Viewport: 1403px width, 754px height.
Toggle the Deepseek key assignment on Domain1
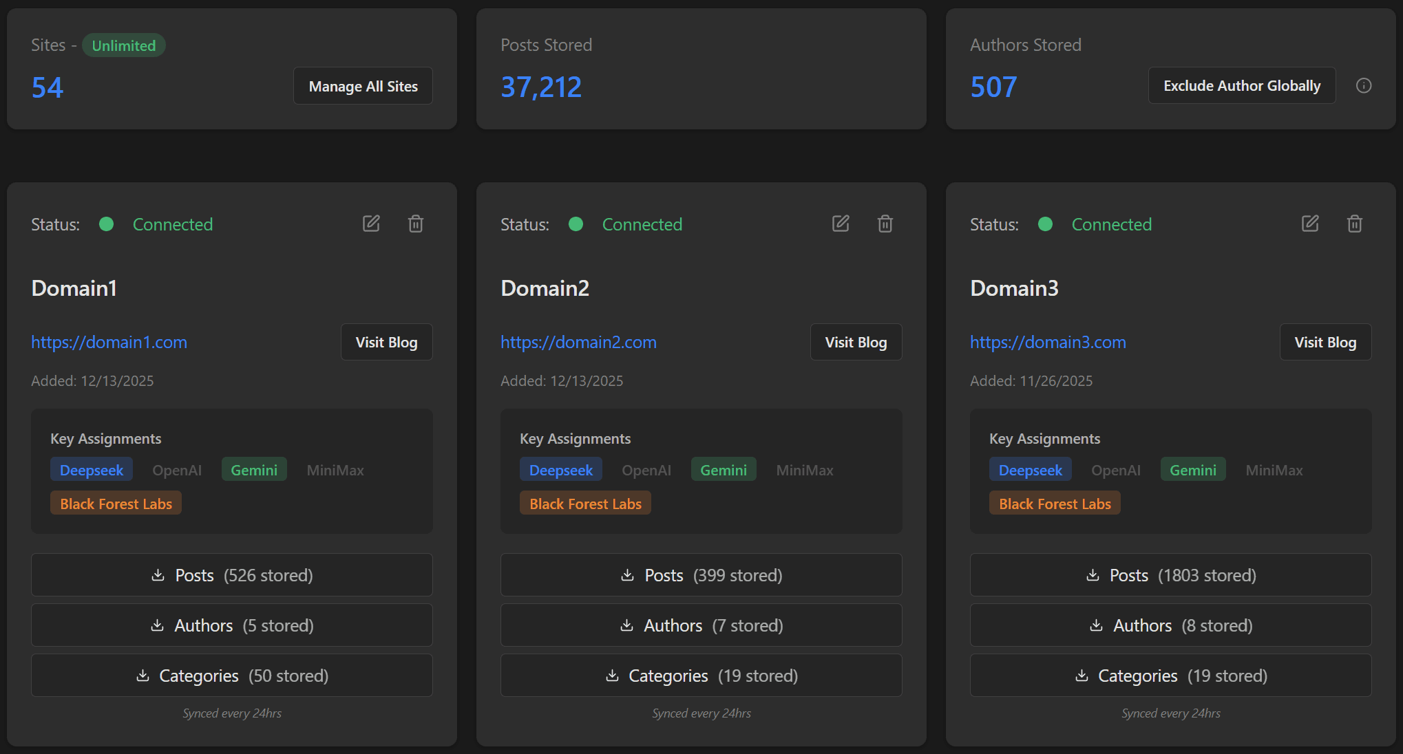(x=92, y=469)
